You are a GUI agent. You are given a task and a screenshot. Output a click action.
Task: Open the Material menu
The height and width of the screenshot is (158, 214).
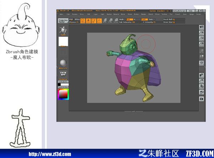(116, 14)
